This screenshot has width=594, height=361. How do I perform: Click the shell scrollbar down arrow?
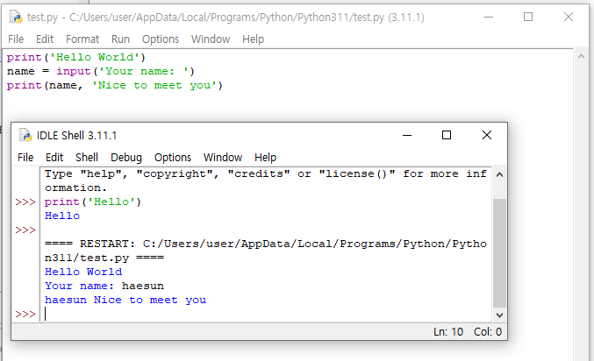pos(499,315)
